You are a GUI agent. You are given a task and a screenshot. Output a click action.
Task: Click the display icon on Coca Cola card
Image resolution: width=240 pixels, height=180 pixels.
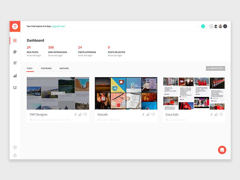(221, 114)
